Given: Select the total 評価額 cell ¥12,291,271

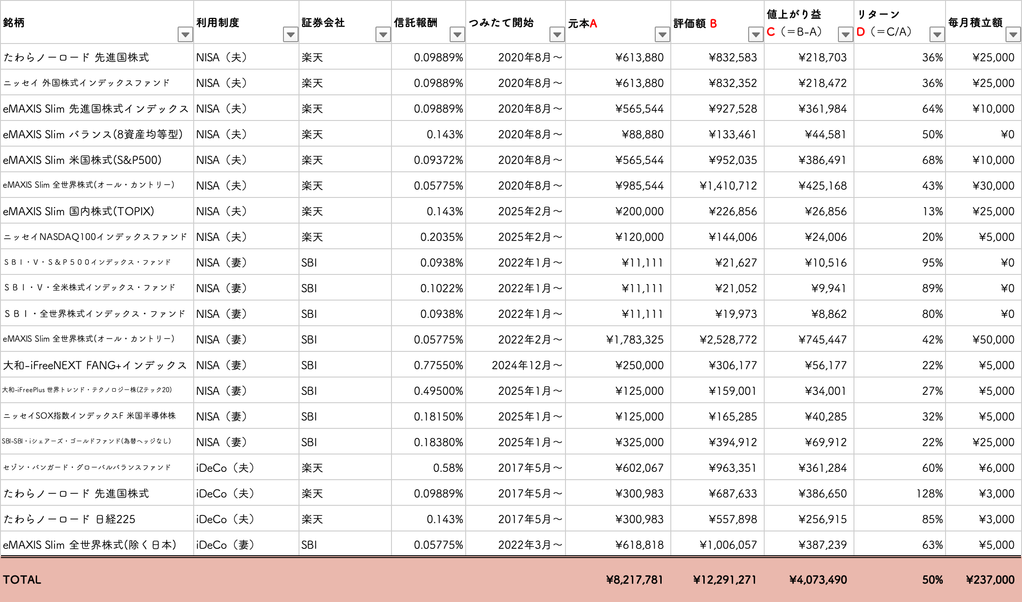Looking at the screenshot, I should coord(724,580).
